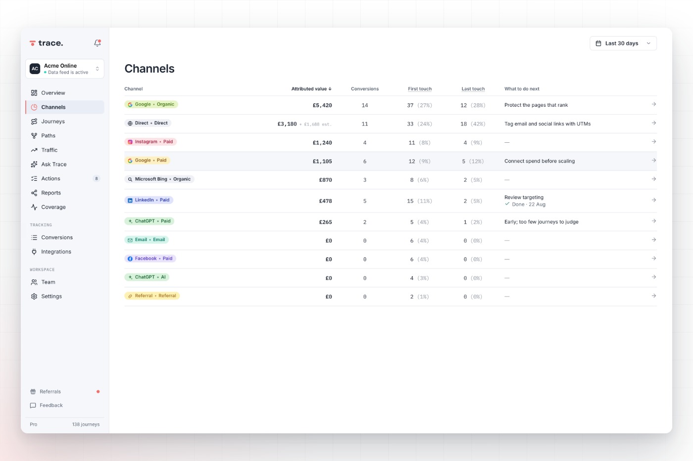The image size is (693, 461).
Task: Click the Last touch column header
Action: click(x=473, y=89)
